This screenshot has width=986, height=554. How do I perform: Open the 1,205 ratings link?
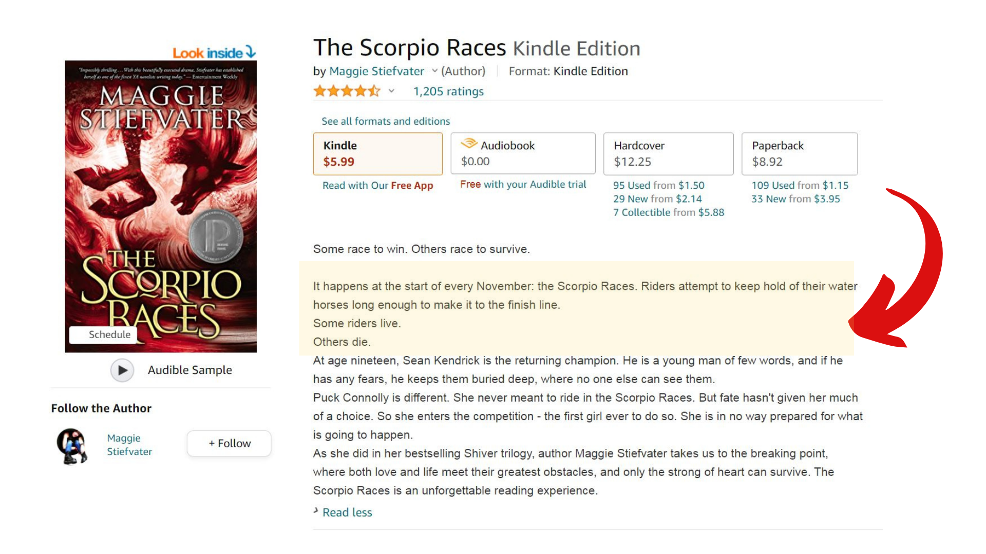pos(448,91)
